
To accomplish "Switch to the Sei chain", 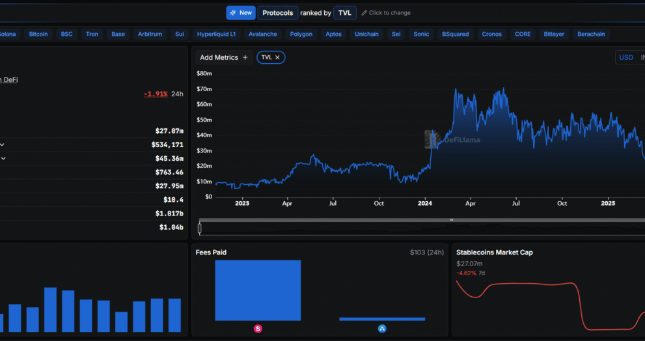I will pos(396,34).
